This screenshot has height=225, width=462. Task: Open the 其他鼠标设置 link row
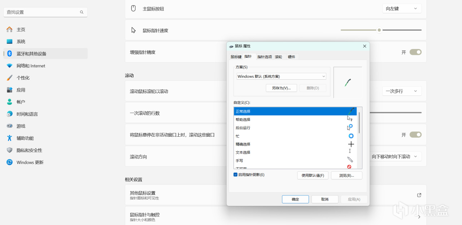click(276, 195)
